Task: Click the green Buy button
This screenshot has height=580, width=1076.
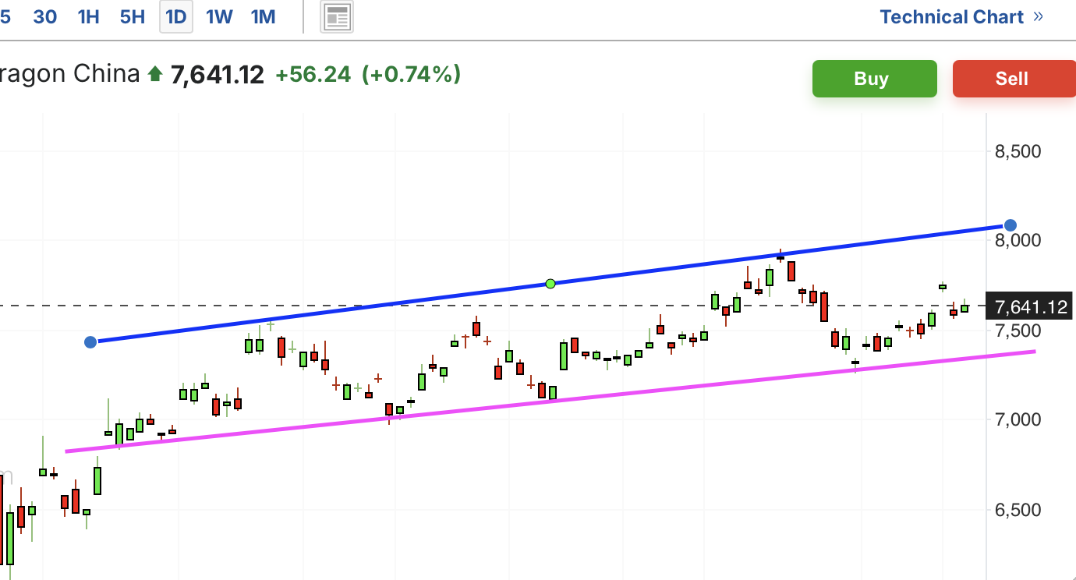Action: pyautogui.click(x=874, y=79)
